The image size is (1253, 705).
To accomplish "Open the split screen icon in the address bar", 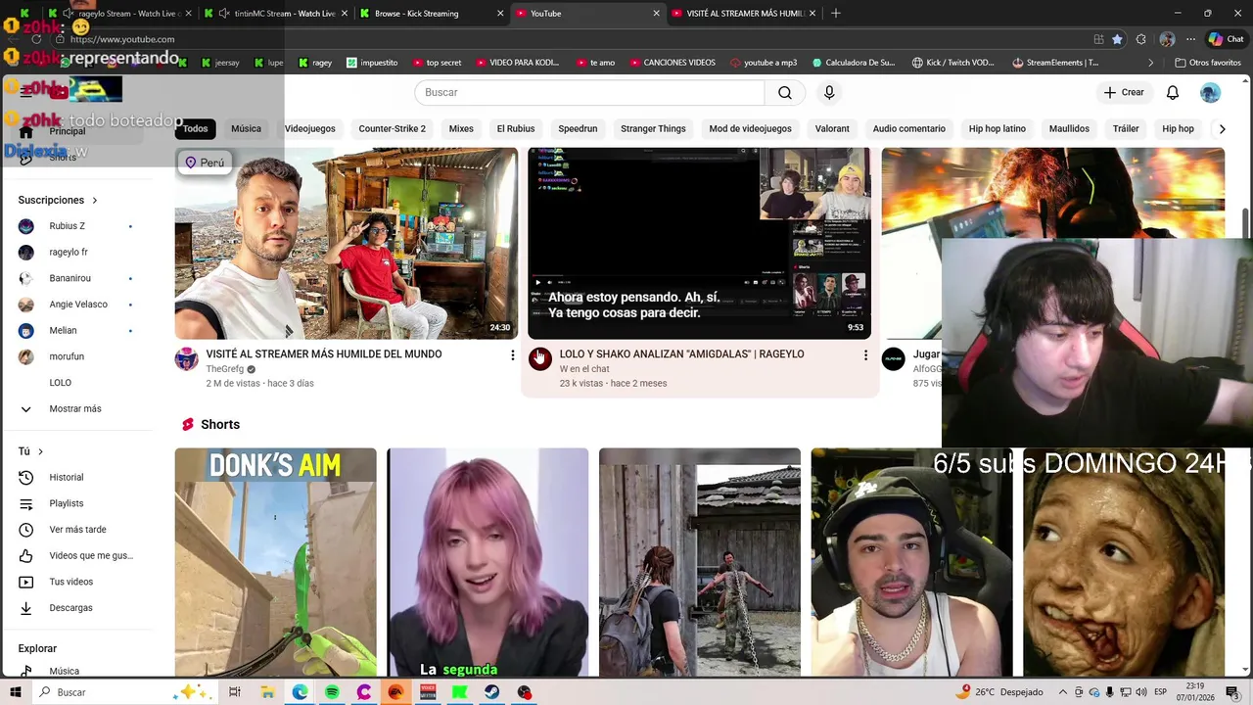I will pyautogui.click(x=1098, y=39).
